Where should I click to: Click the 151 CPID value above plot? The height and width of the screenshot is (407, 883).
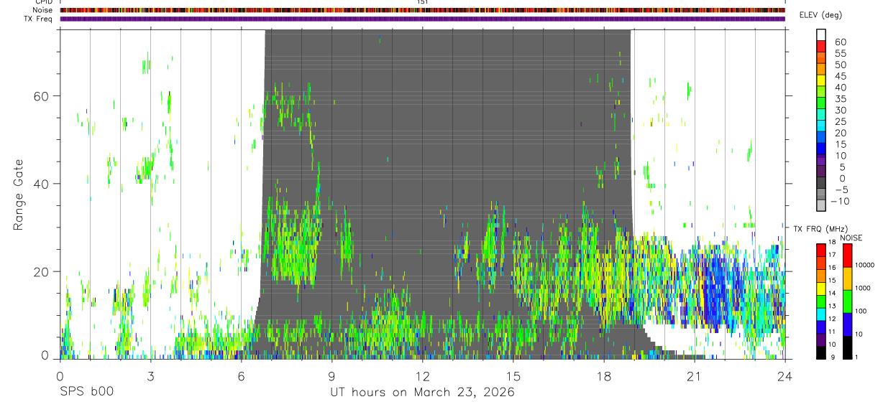point(422,2)
